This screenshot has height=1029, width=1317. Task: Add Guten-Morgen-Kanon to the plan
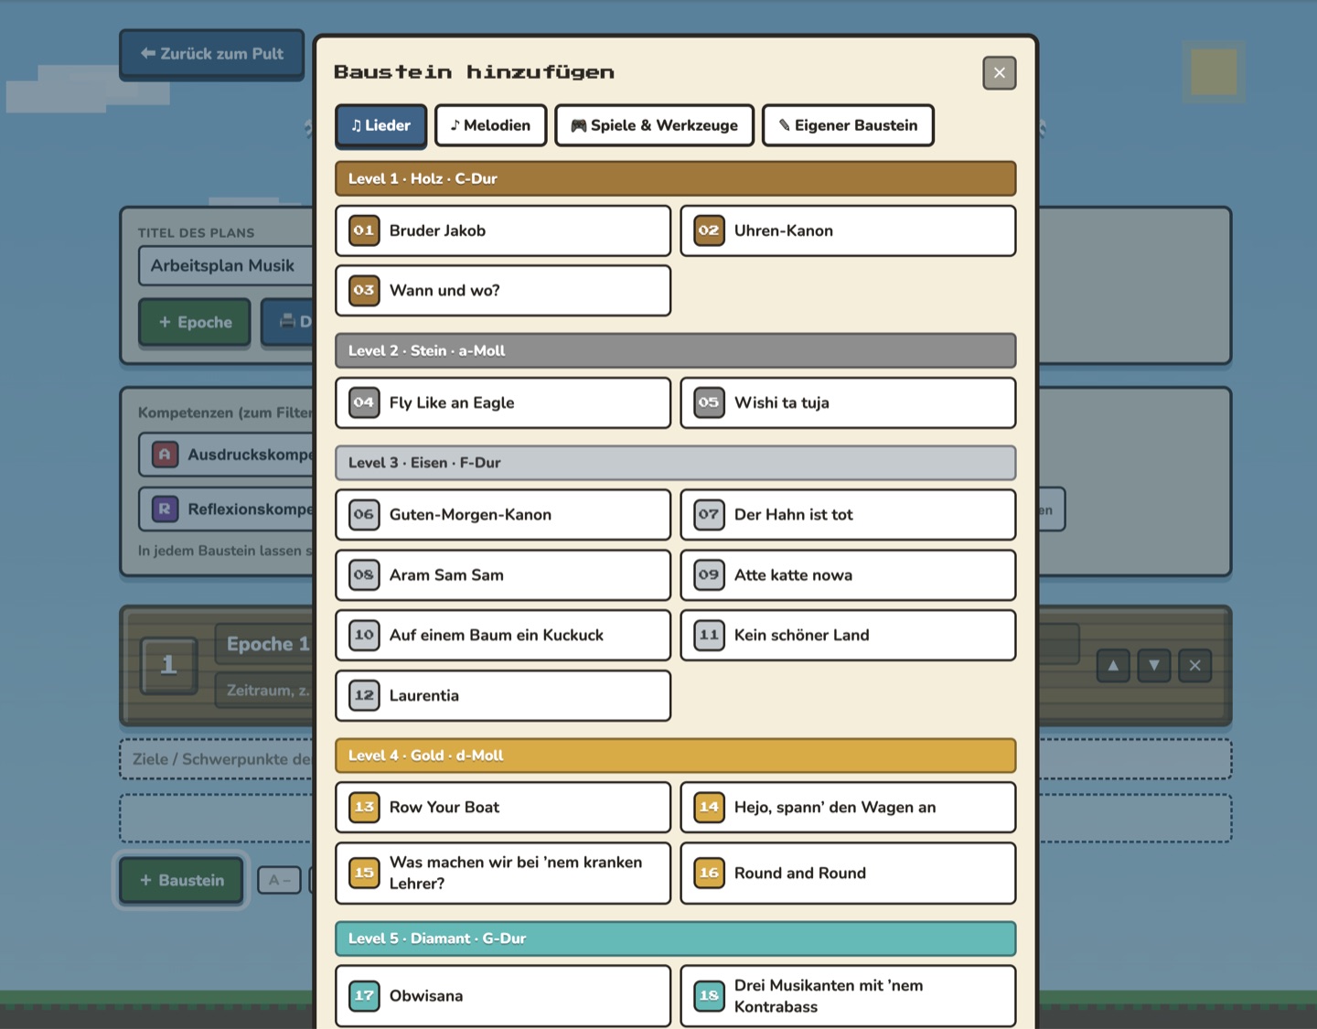pos(503,515)
